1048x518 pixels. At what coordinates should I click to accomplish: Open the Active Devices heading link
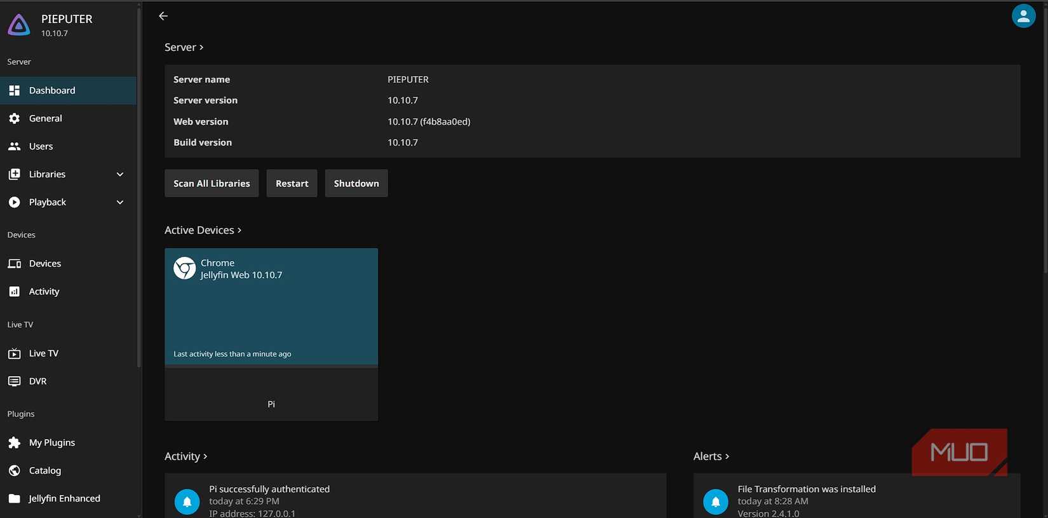click(x=203, y=230)
